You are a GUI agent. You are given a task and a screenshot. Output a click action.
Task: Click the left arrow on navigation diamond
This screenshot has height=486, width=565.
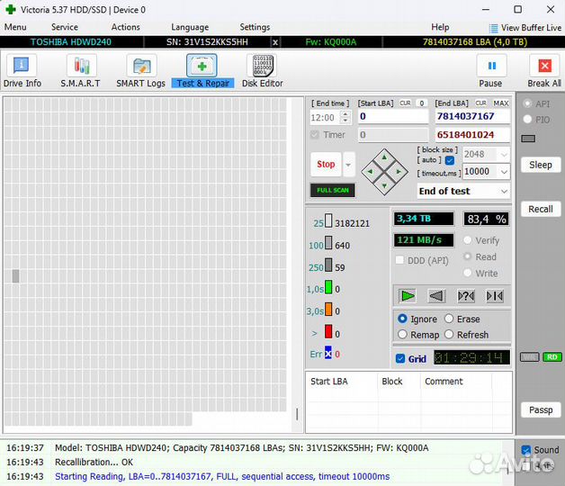(x=370, y=172)
